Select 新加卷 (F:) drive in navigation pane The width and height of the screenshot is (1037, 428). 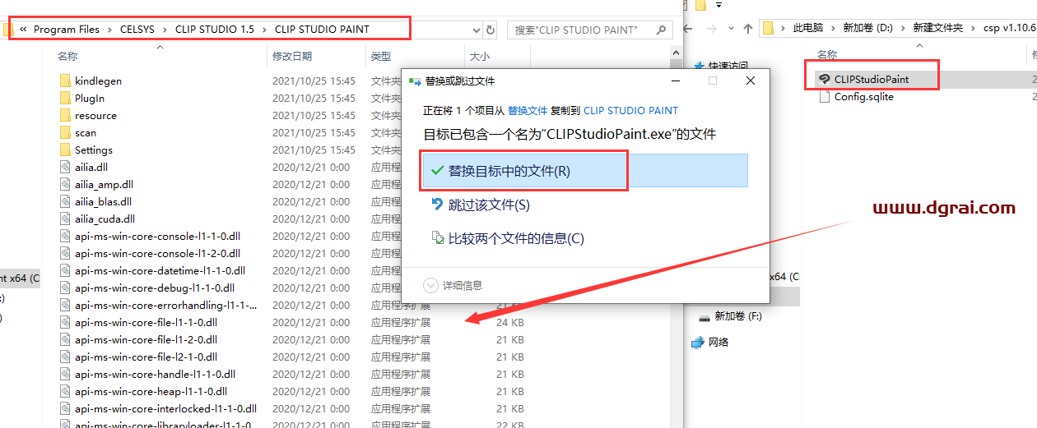(738, 316)
